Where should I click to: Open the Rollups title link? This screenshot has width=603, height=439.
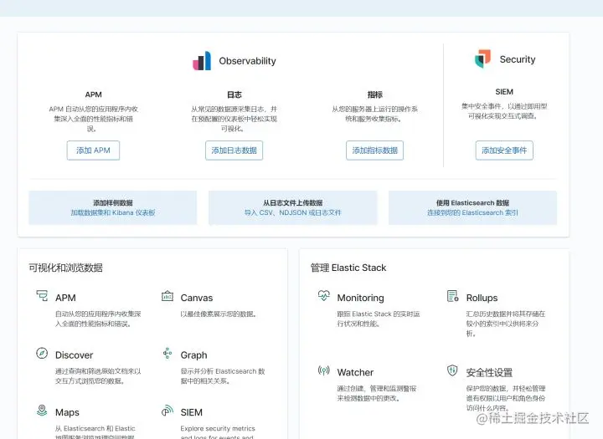click(x=482, y=298)
